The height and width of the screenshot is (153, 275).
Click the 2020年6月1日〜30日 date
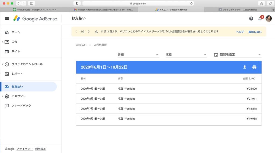[x=93, y=119]
